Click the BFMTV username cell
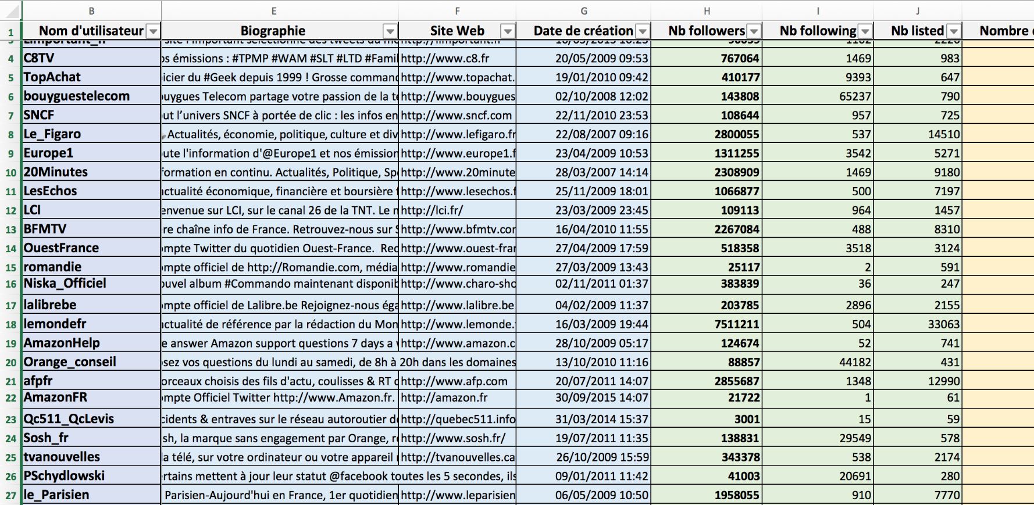This screenshot has width=1034, height=505. (91, 229)
